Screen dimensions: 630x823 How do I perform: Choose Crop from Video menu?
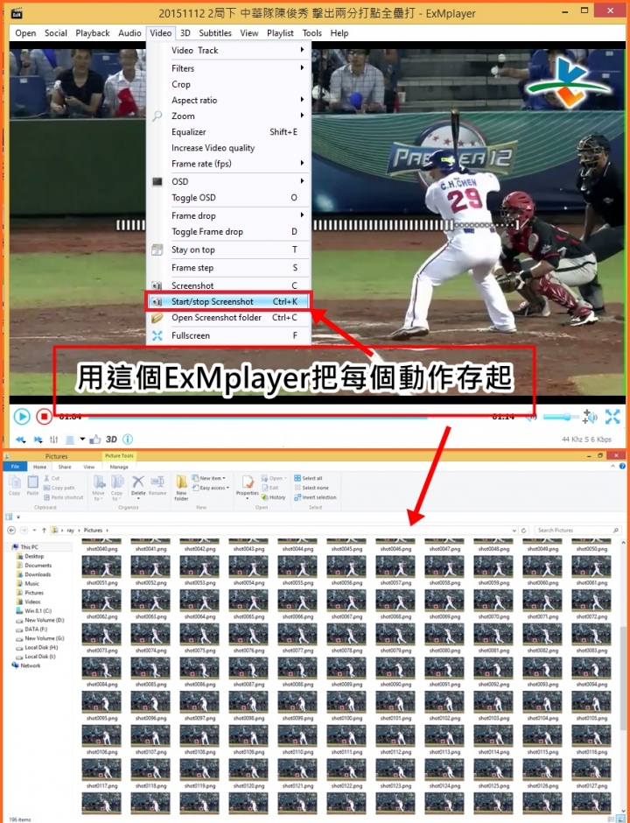pos(228,85)
